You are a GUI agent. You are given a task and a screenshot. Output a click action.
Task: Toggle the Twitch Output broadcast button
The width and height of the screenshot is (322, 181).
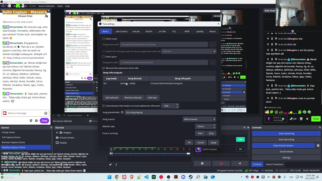(240, 149)
